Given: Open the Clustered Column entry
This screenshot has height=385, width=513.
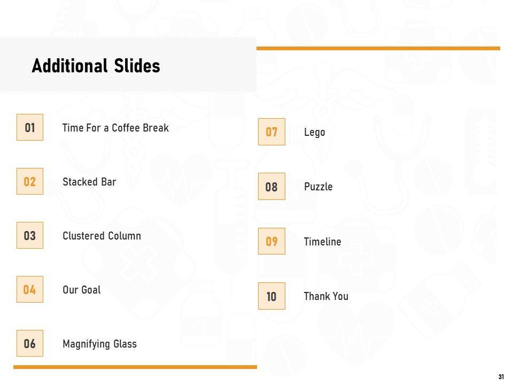Looking at the screenshot, I should tap(102, 236).
